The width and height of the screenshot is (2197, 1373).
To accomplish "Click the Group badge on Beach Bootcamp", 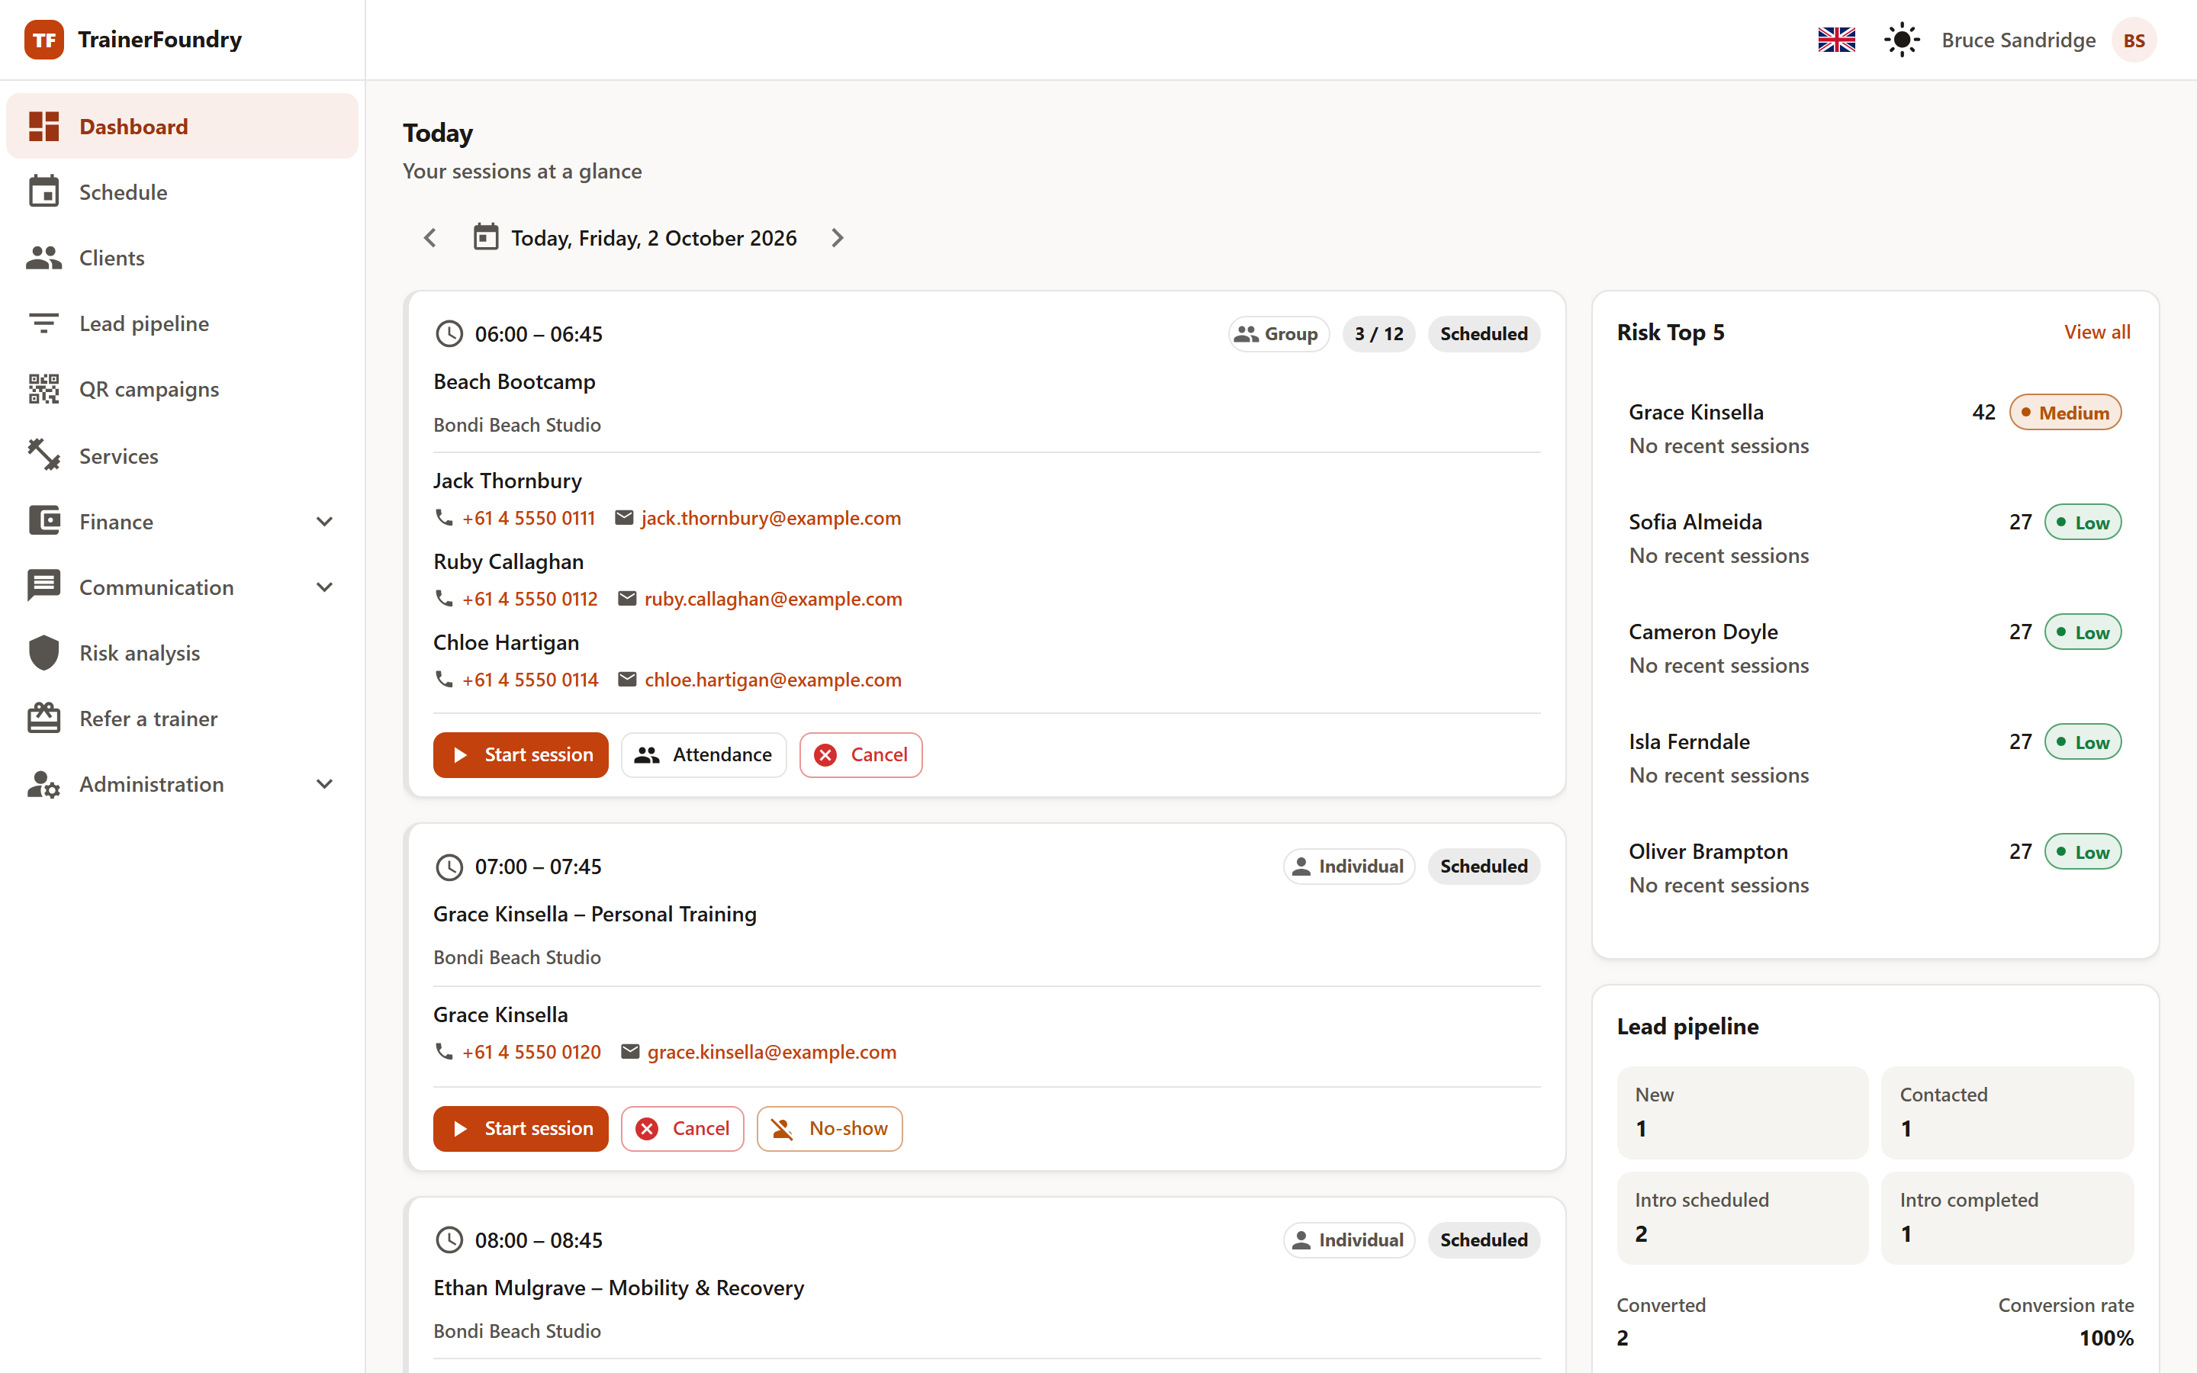I will [1279, 334].
